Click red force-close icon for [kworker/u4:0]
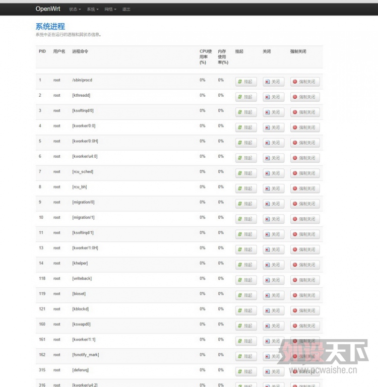This screenshot has width=378, height=387. [x=295, y=158]
